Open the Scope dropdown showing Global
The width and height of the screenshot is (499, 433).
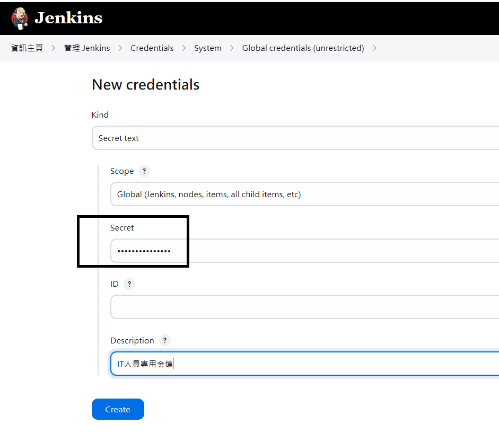point(304,194)
